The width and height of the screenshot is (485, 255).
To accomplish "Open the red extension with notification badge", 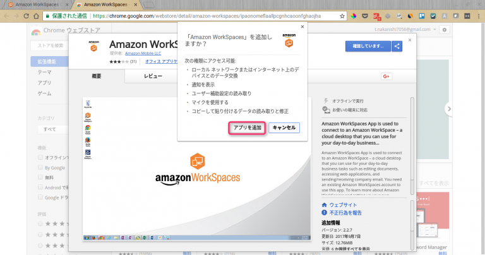I will click(376, 16).
